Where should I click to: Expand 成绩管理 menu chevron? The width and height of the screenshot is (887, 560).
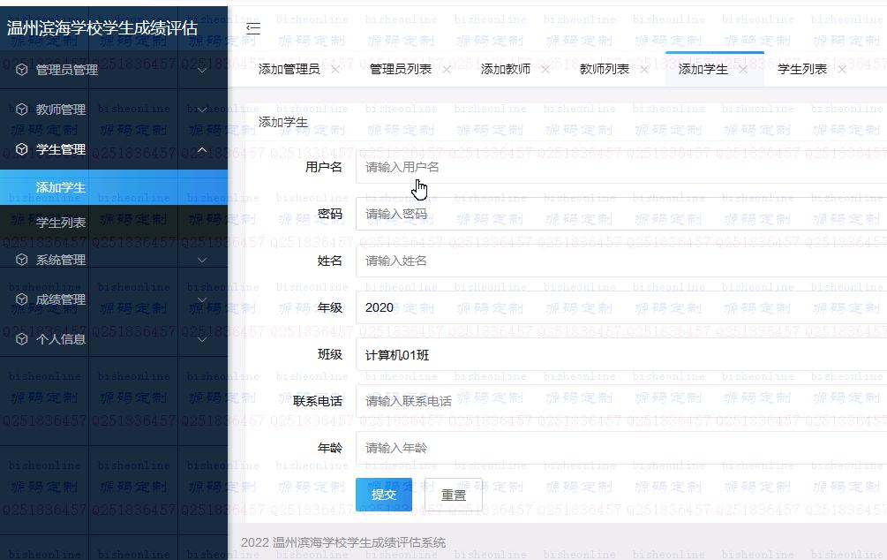[x=202, y=300]
